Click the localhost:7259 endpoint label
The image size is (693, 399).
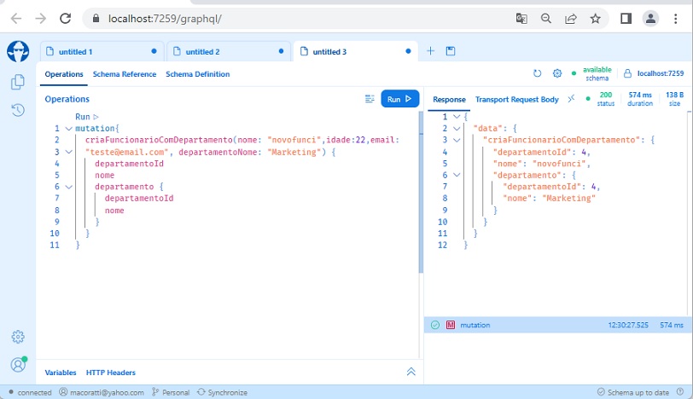pos(661,73)
